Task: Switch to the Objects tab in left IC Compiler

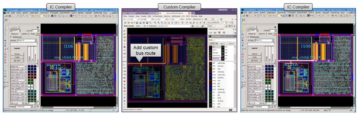Action: tap(14, 34)
